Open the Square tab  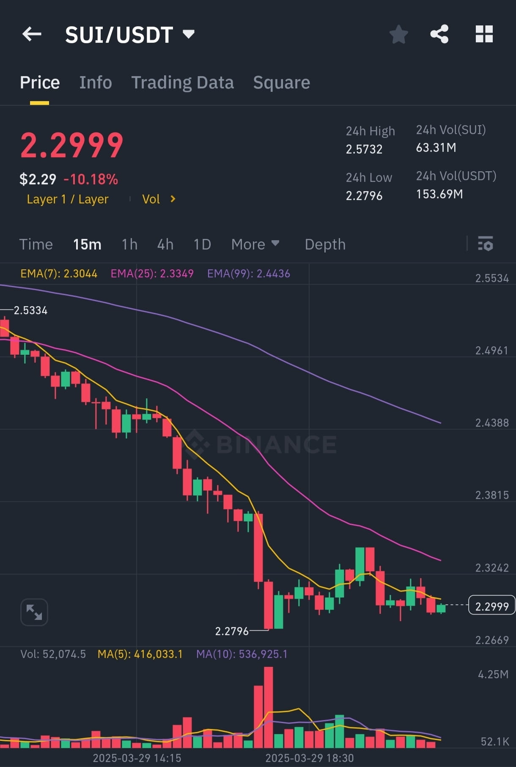click(281, 82)
